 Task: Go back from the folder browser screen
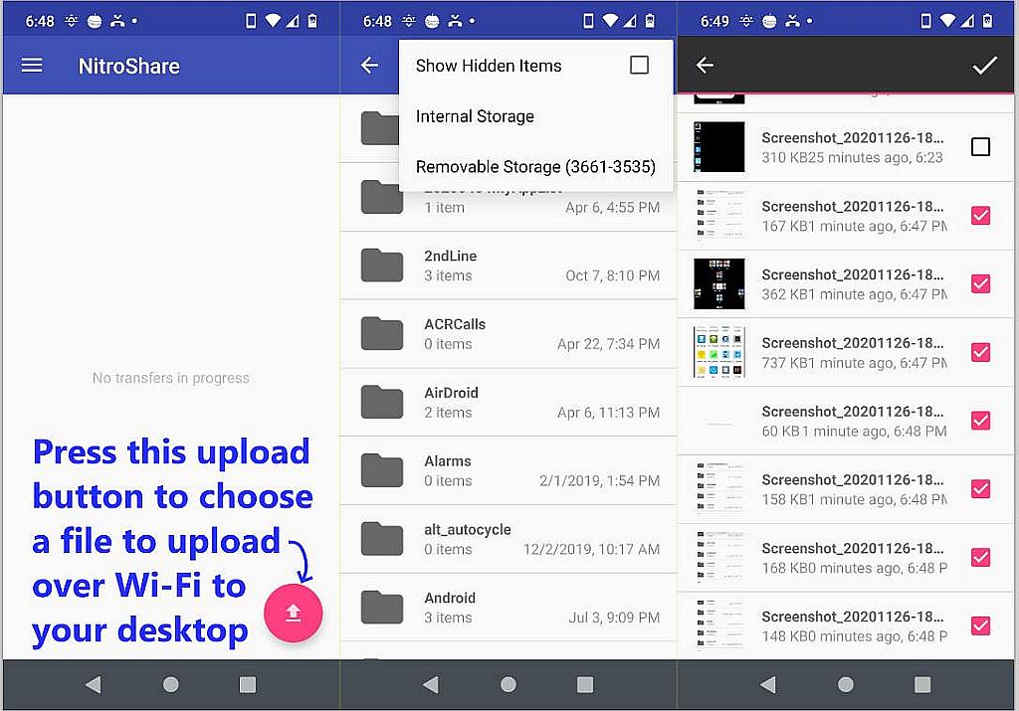370,65
